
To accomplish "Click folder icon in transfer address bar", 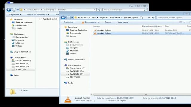I will pos(21,10).
